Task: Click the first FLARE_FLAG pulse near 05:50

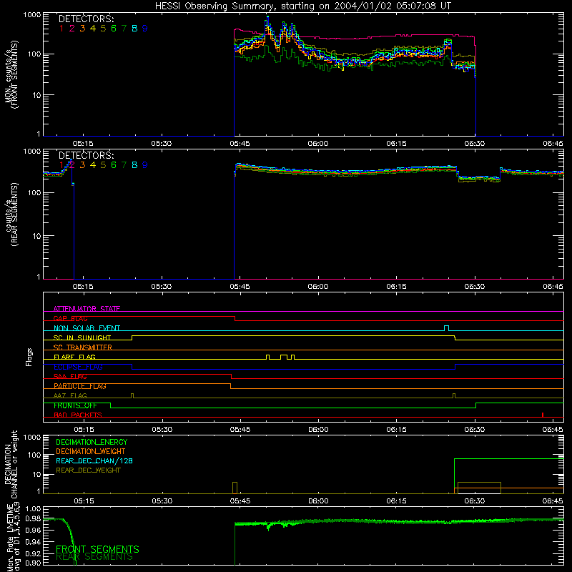Action: click(x=268, y=357)
